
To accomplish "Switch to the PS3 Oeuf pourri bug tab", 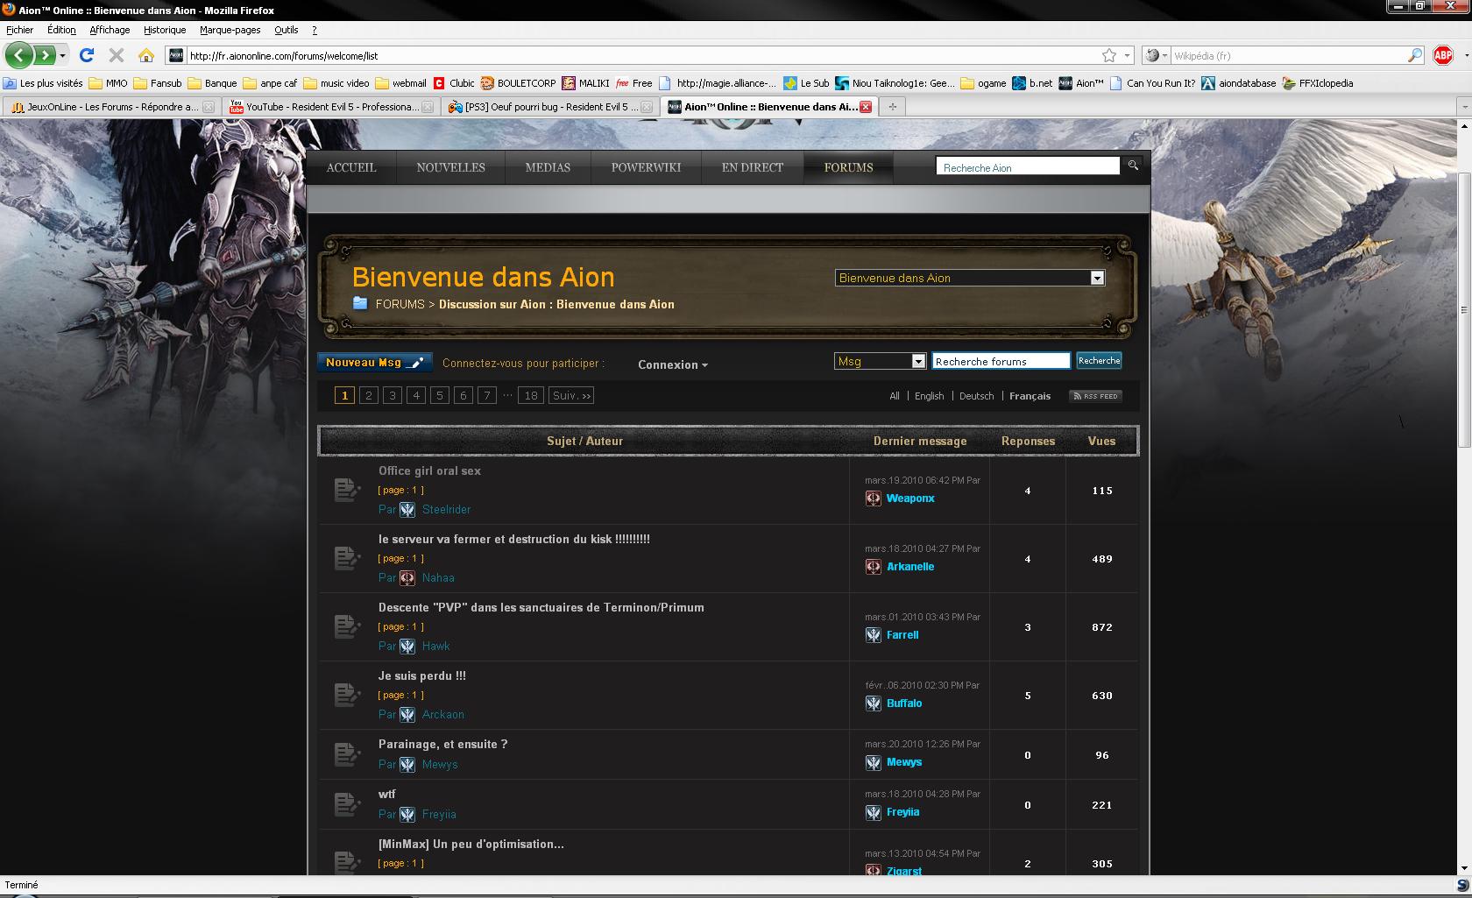I will click(549, 107).
